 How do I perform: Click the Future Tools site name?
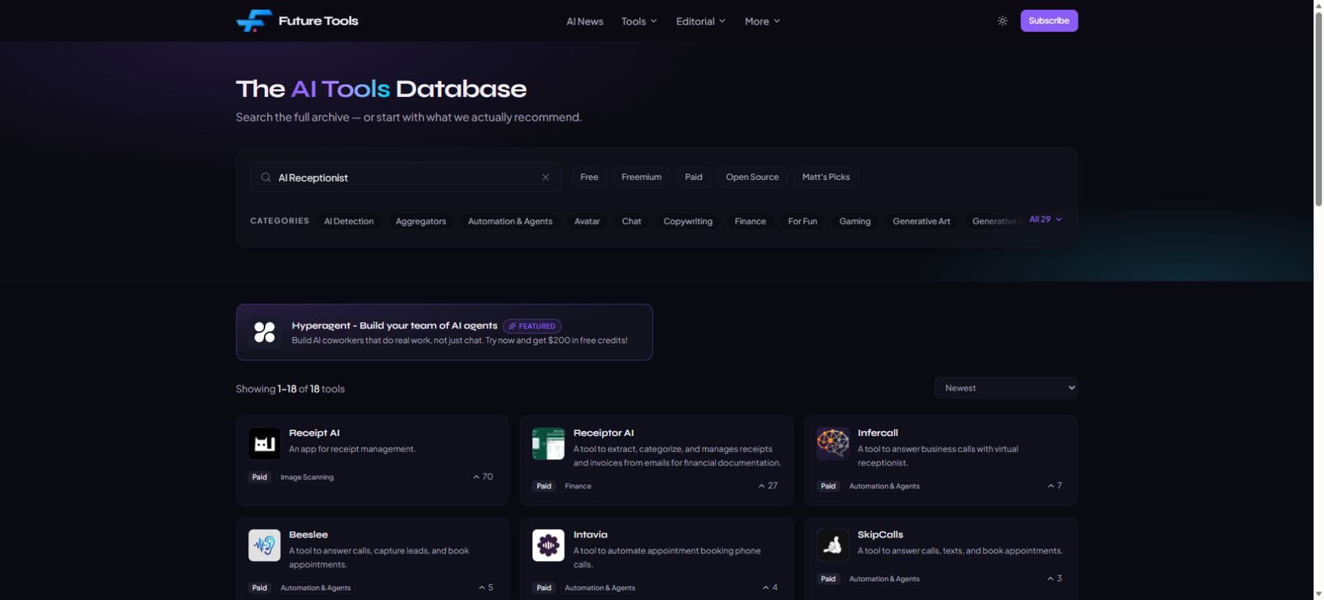(x=318, y=21)
